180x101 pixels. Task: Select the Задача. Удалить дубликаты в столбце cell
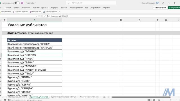click(34, 33)
